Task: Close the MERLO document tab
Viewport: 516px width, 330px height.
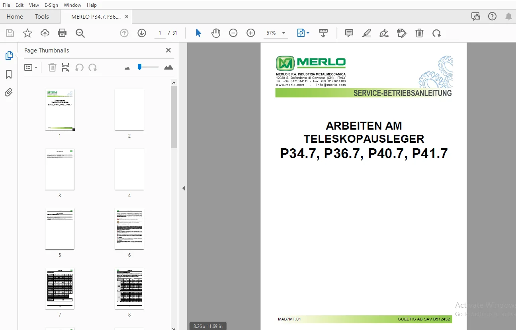Action: point(127,17)
